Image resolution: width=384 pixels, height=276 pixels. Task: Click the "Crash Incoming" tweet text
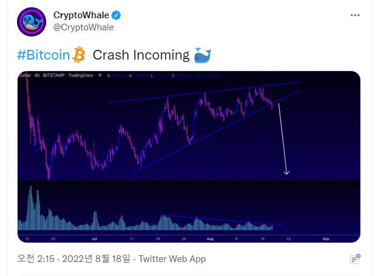pos(141,55)
